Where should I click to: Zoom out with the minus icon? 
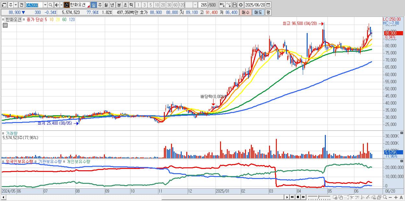pyautogui.click(x=390, y=197)
